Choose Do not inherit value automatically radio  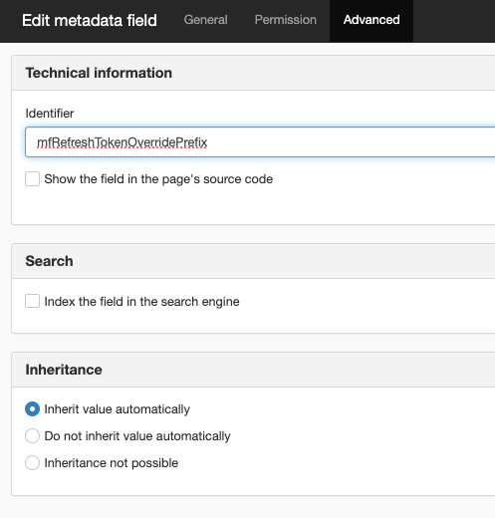(32, 436)
